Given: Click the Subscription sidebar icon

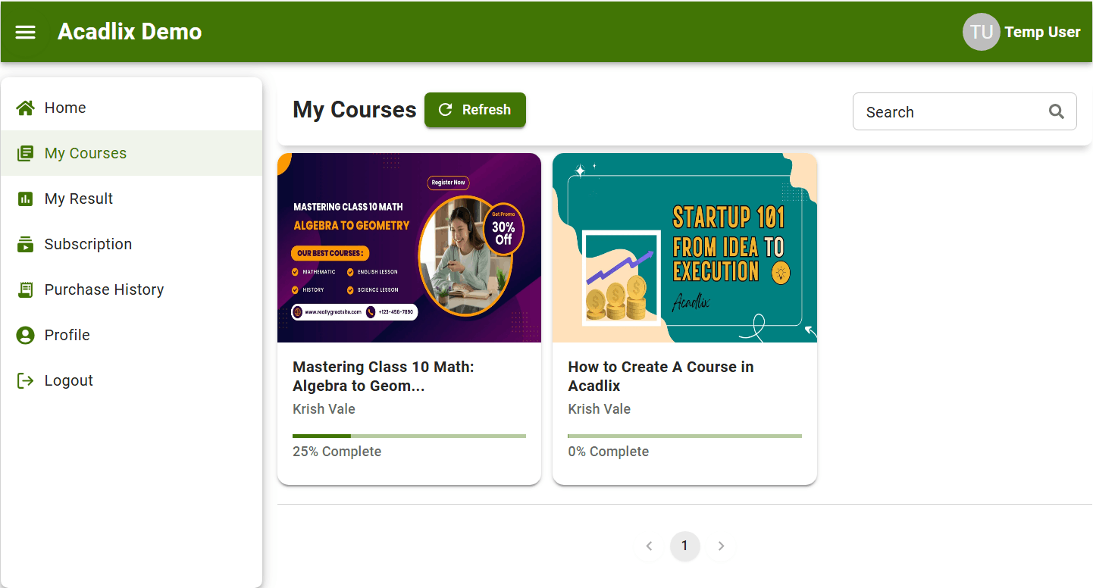Looking at the screenshot, I should 26,244.
